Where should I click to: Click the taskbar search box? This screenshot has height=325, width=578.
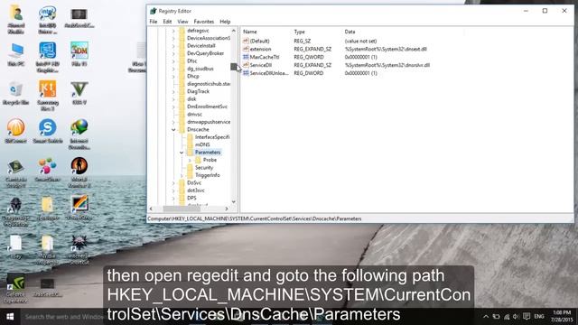(62, 317)
